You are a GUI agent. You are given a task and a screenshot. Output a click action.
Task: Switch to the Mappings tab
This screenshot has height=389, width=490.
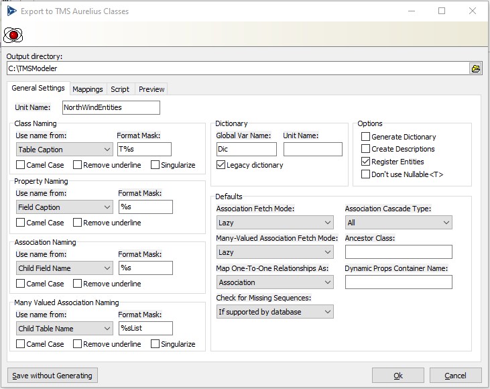click(88, 89)
